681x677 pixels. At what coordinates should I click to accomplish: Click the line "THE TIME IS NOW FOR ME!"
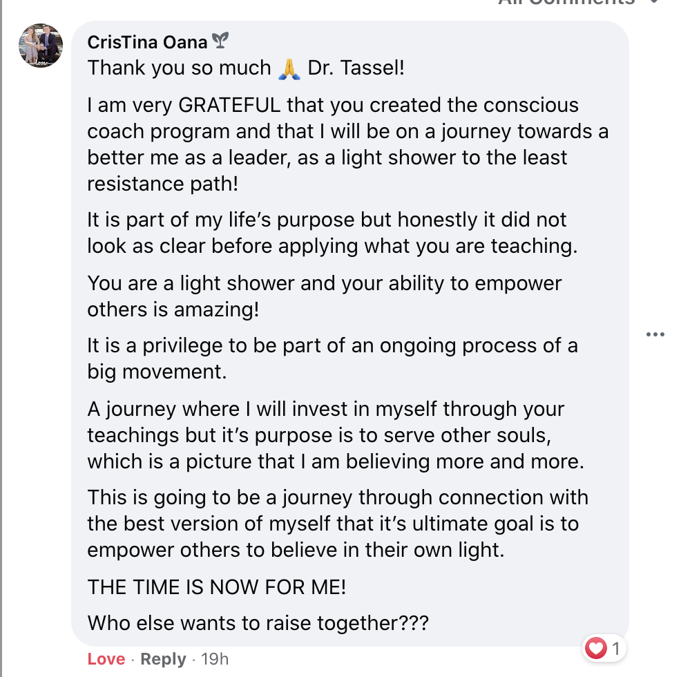tap(216, 587)
